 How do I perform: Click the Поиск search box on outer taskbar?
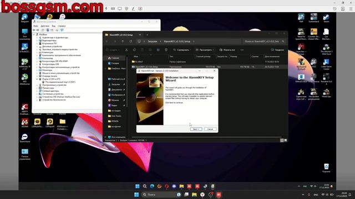pos(161,195)
